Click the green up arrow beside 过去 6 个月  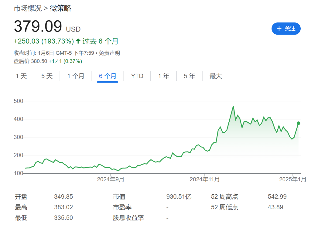click(x=78, y=41)
